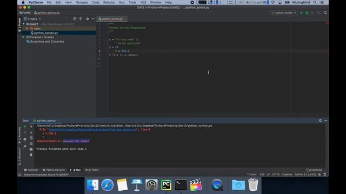Click the pin tab icon in Run panel

(25, 146)
